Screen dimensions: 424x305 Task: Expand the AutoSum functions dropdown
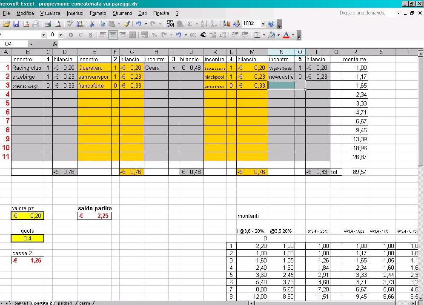tap(197, 24)
